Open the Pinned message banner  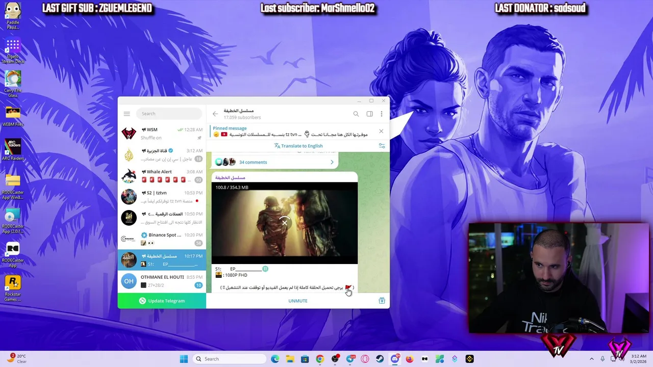click(x=292, y=132)
